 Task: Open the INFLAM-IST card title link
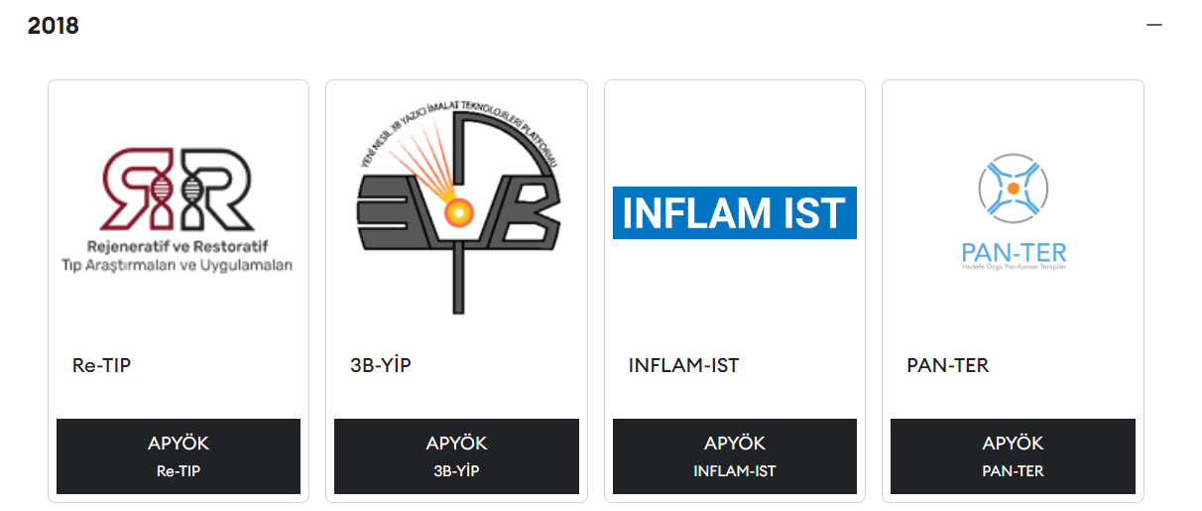click(x=683, y=365)
